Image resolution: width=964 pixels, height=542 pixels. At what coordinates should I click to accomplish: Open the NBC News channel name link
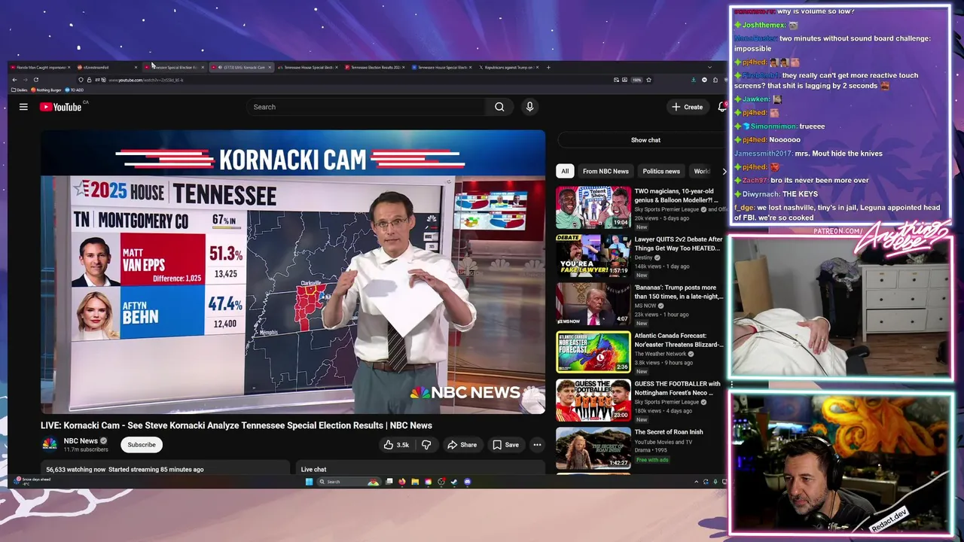81,440
